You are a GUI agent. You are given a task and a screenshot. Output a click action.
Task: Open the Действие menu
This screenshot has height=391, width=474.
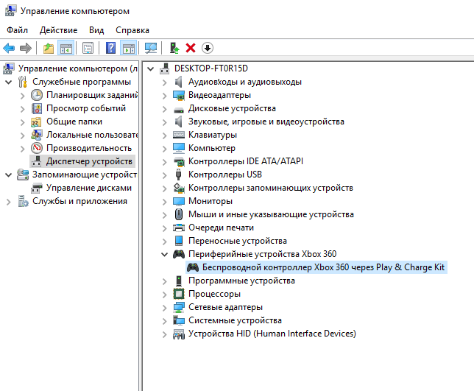58,30
